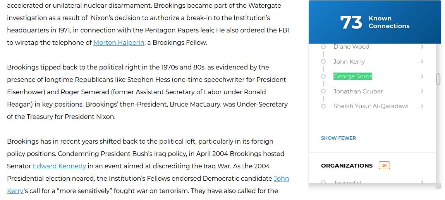This screenshot has width=445, height=200.
Task: Click the ORGANIZATIONS section heading
Action: click(x=347, y=166)
